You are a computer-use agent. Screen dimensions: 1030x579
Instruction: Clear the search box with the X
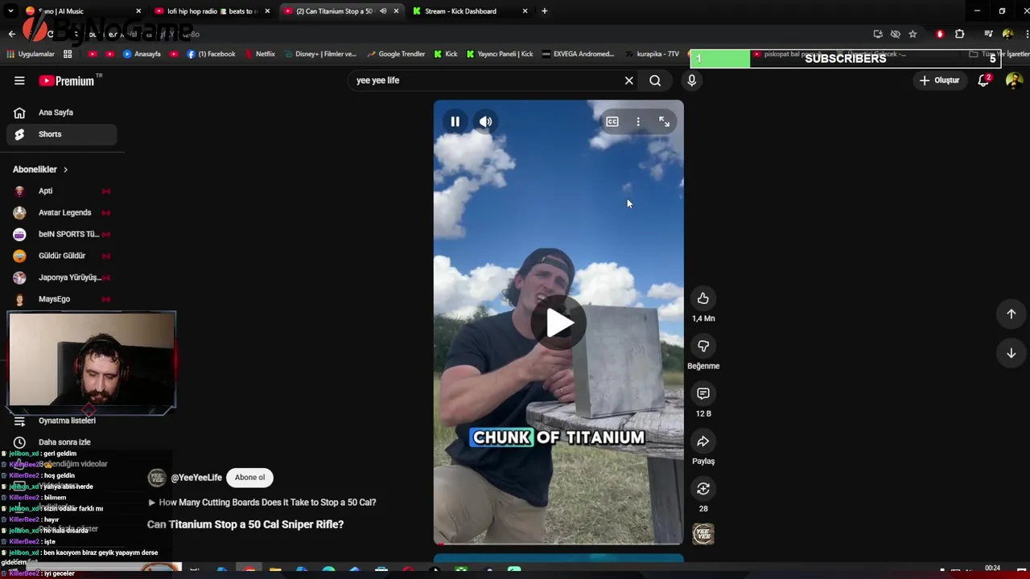coord(629,80)
